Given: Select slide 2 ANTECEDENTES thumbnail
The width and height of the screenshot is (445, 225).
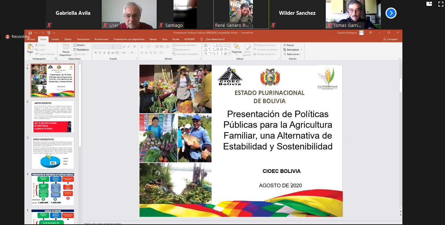Looking at the screenshot, I should (x=53, y=117).
